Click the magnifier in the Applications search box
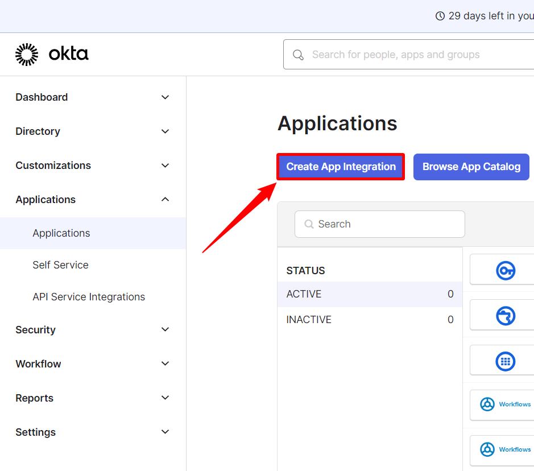 (x=309, y=224)
